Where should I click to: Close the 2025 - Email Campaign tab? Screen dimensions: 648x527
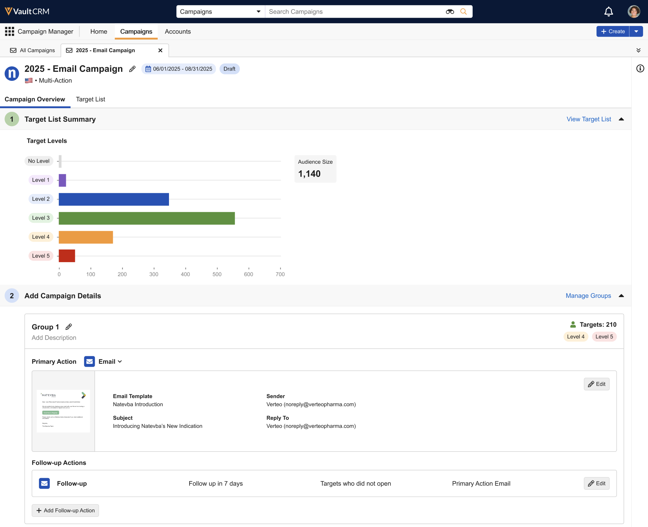tap(160, 50)
